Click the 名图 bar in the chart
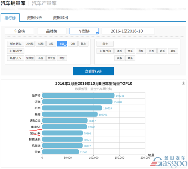This screenshot has height=169, width=188. 72,108
